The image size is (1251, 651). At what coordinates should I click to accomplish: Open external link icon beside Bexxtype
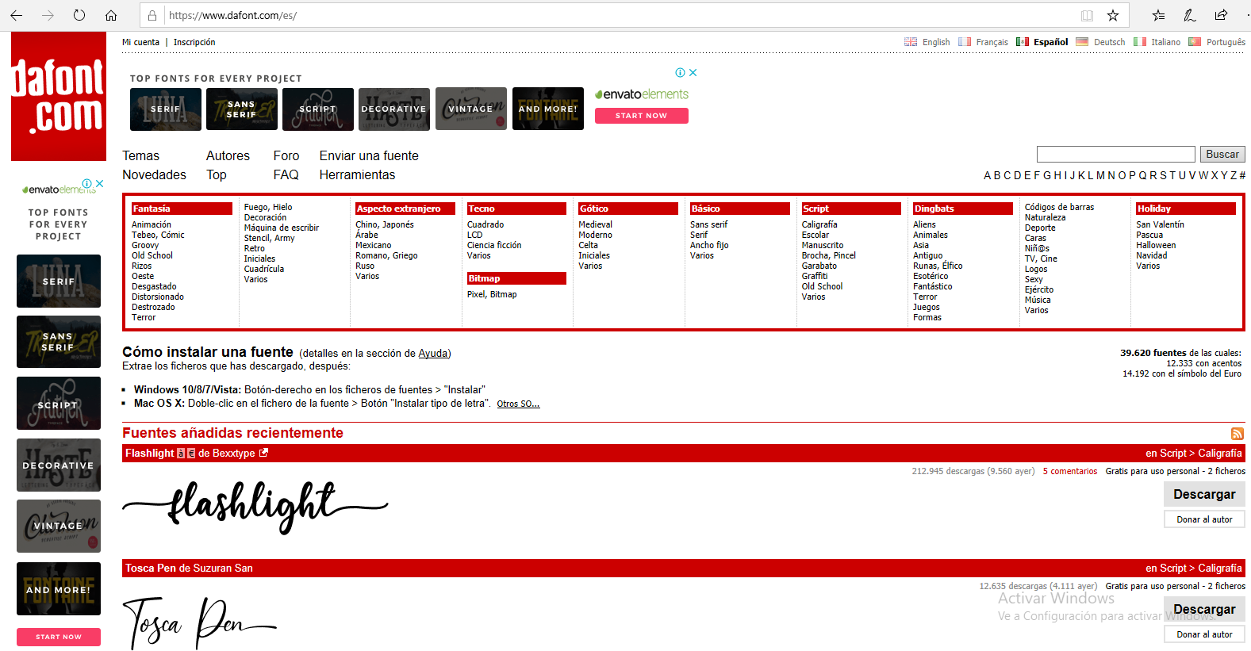click(x=264, y=453)
